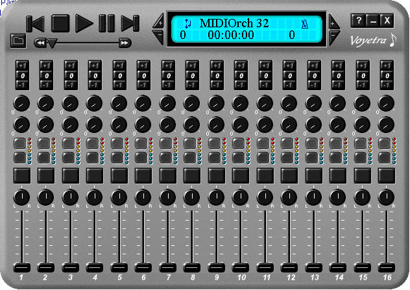Click the large black square button on channel 13
This screenshot has height=290, width=410.
[x=314, y=176]
